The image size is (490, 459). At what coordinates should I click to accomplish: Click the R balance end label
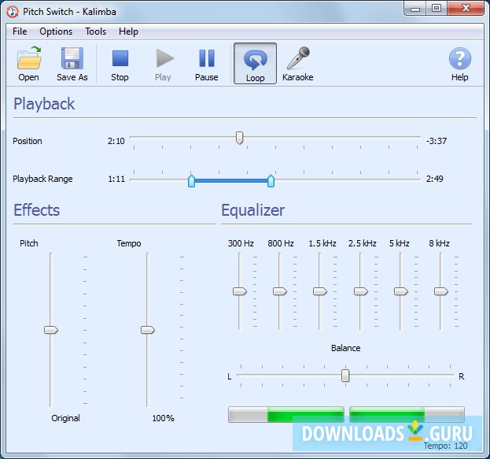click(461, 376)
